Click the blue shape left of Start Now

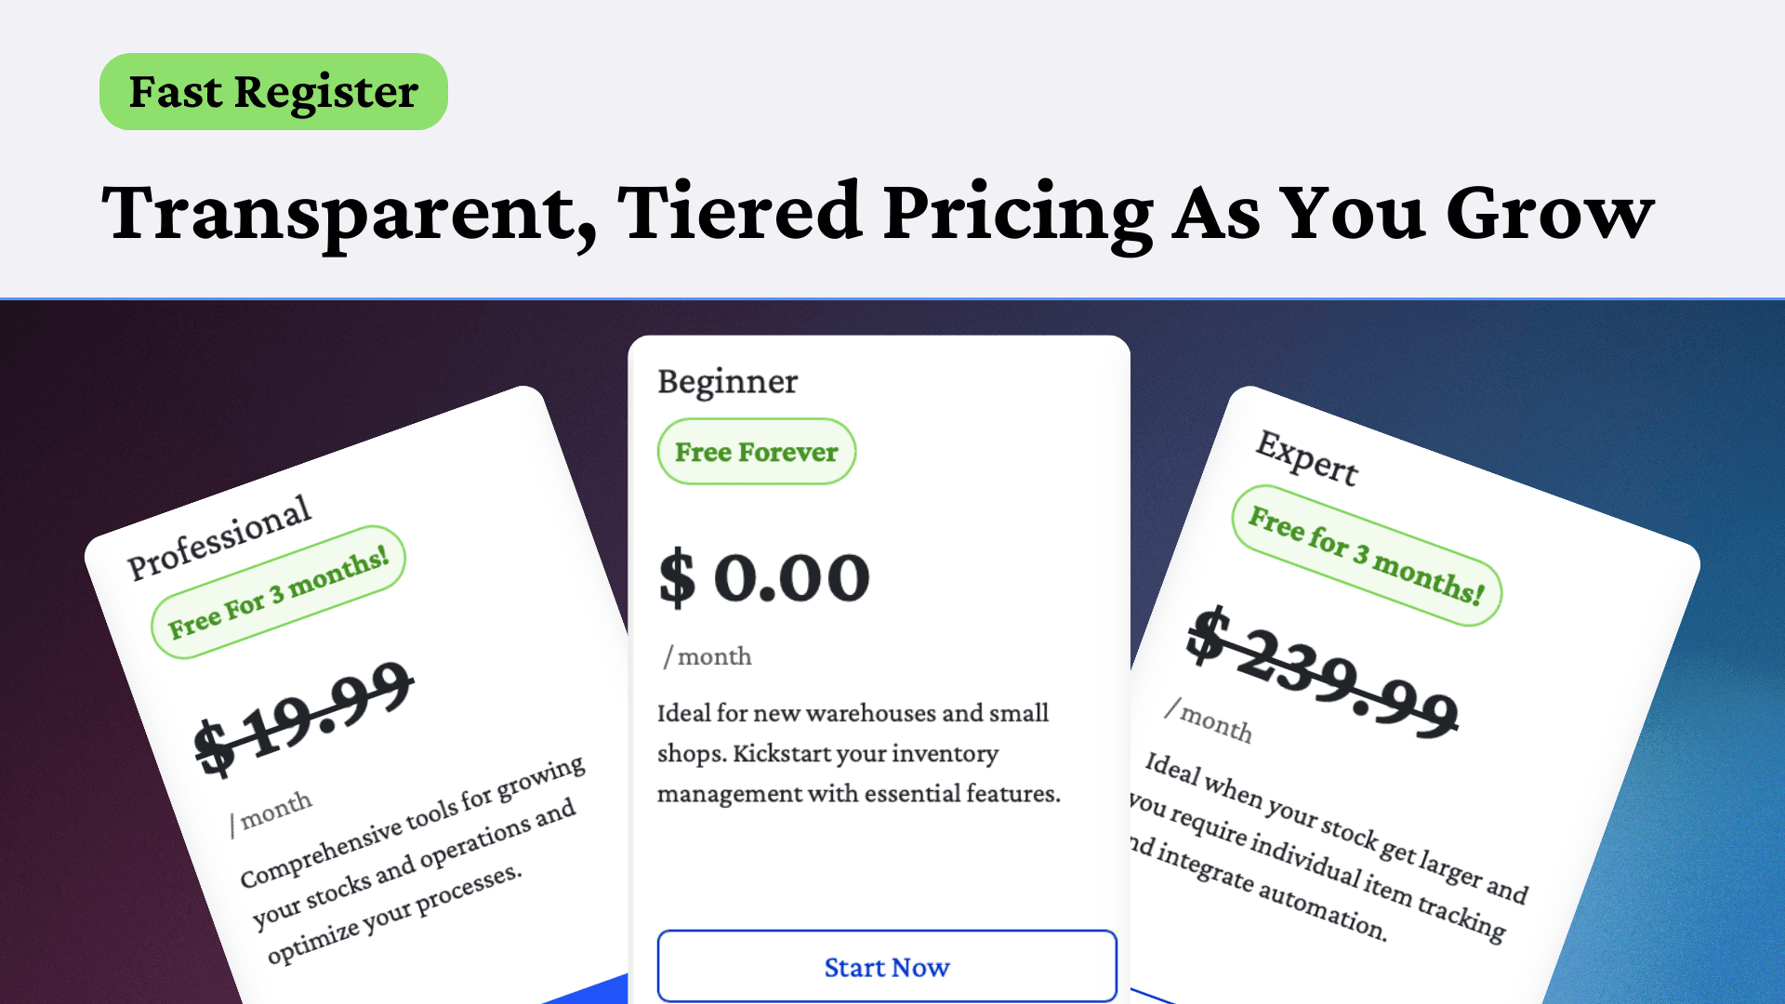pyautogui.click(x=595, y=993)
